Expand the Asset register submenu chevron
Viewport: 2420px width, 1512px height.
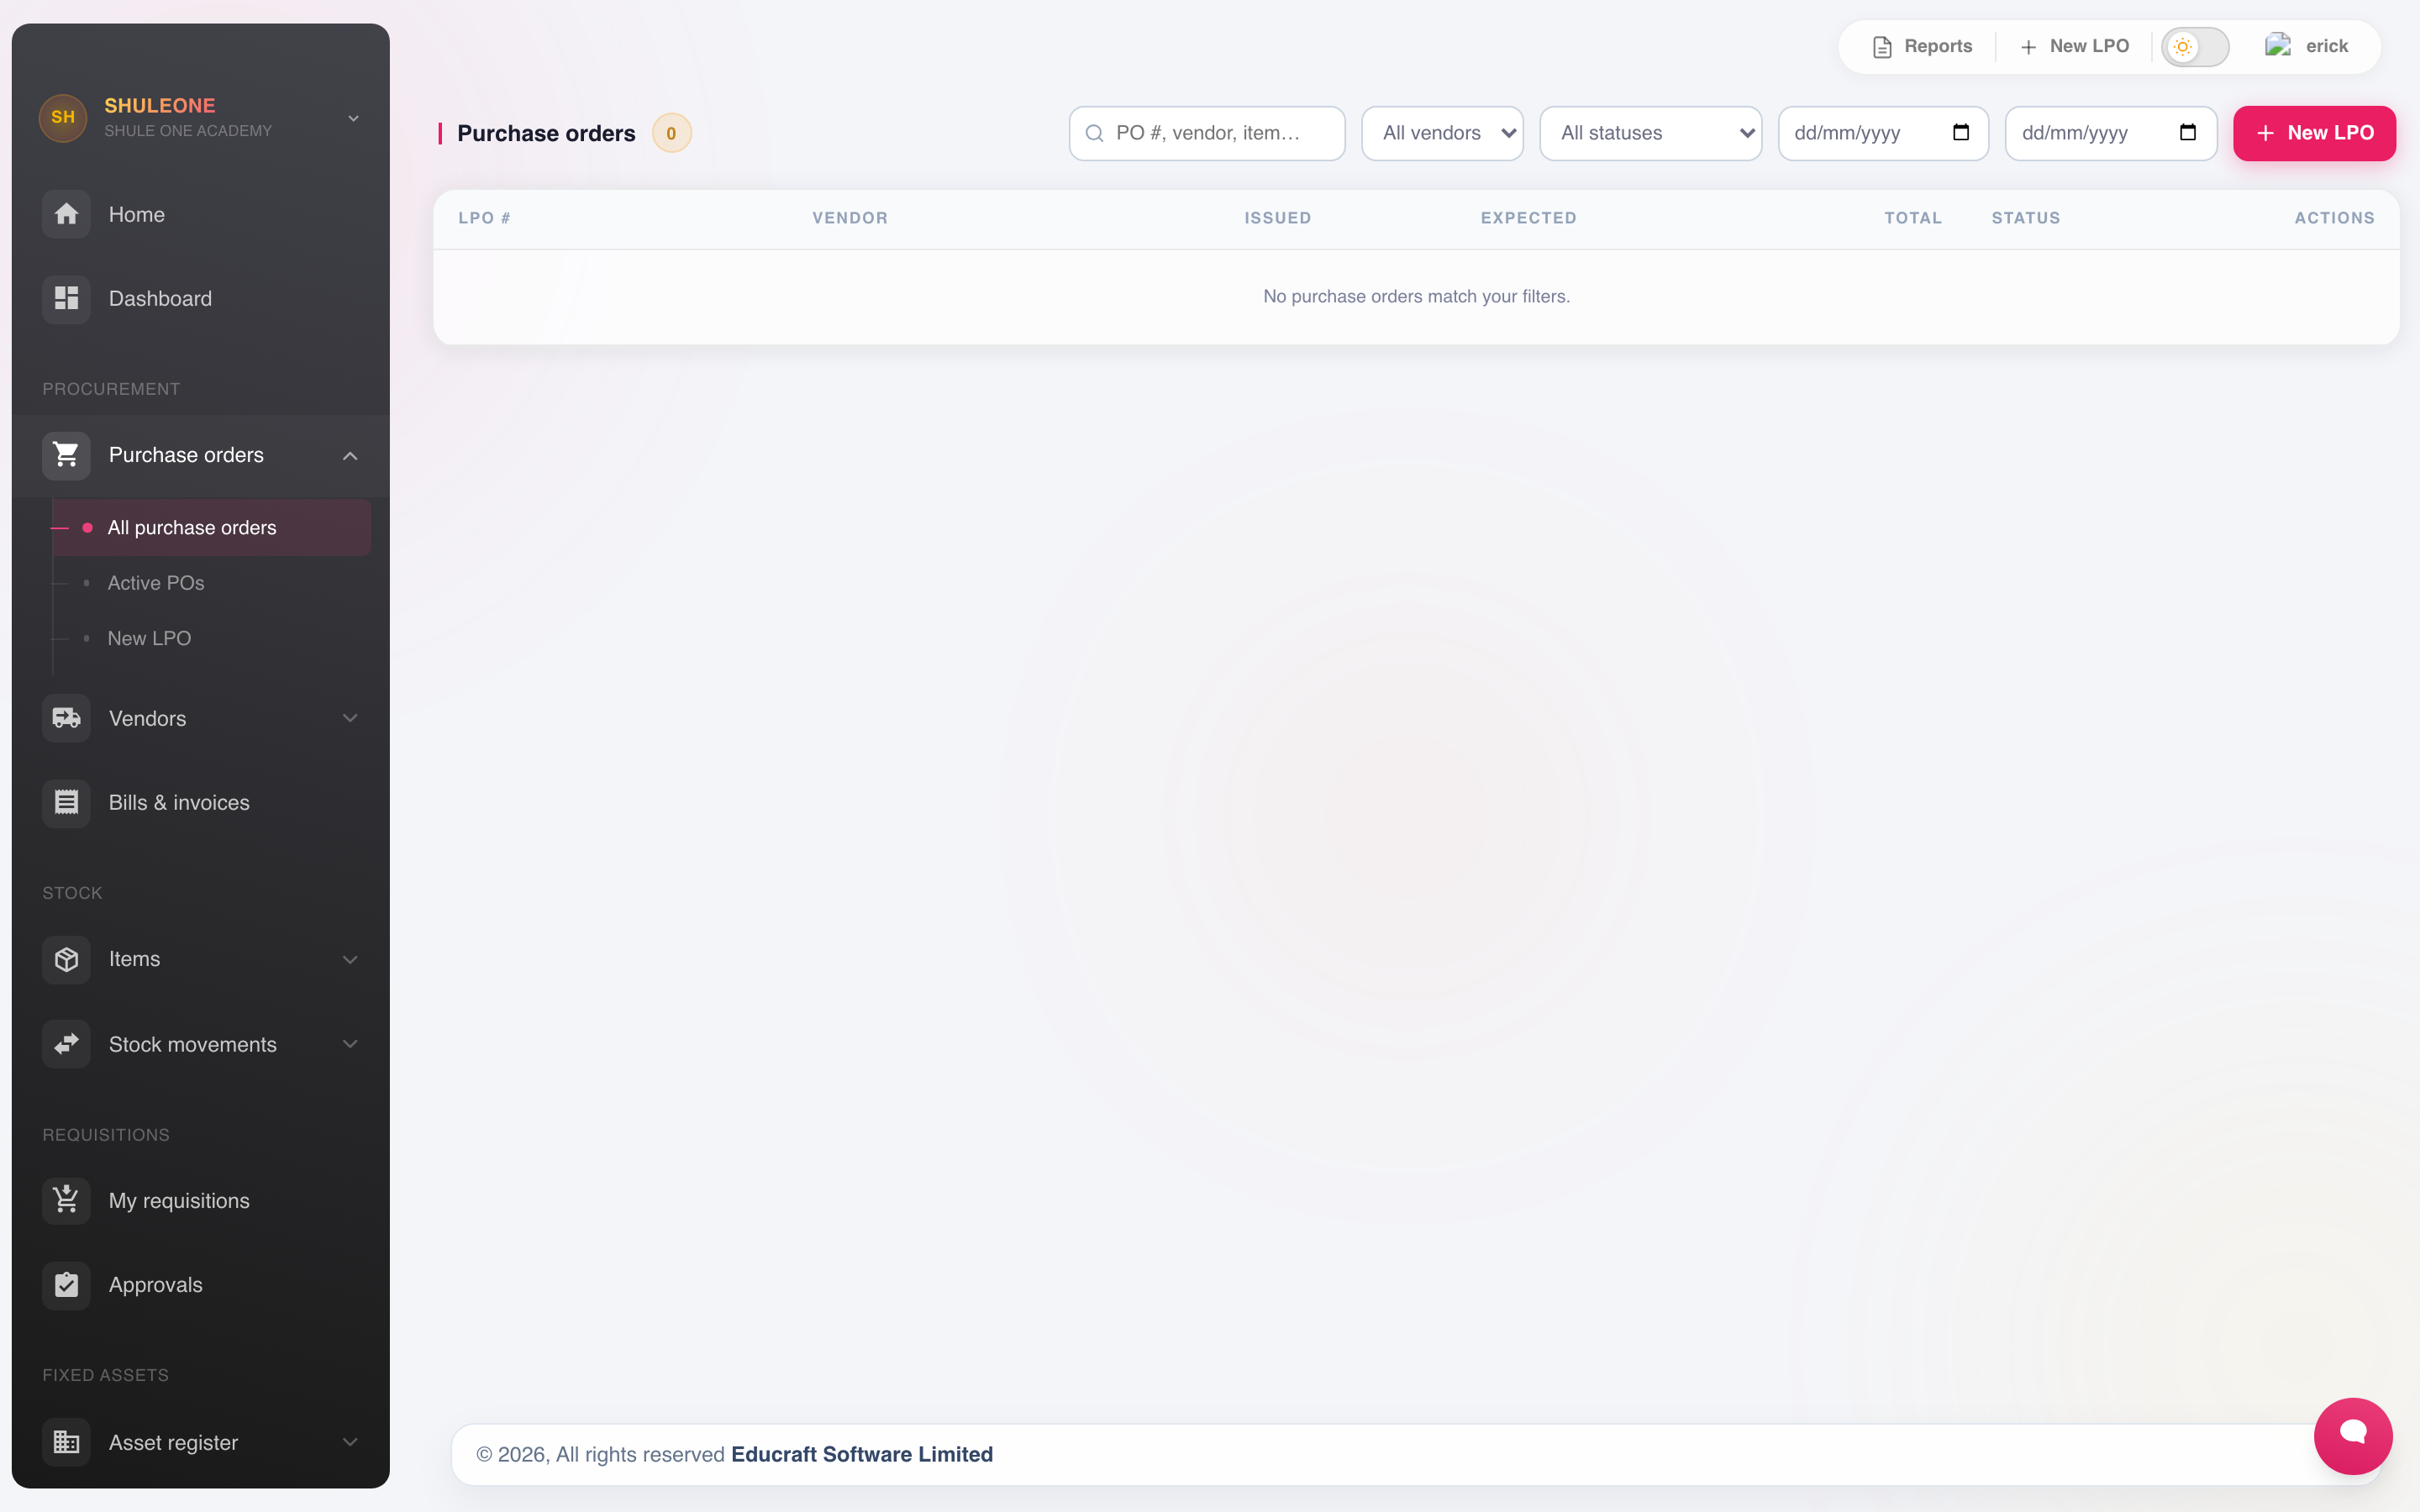350,1442
